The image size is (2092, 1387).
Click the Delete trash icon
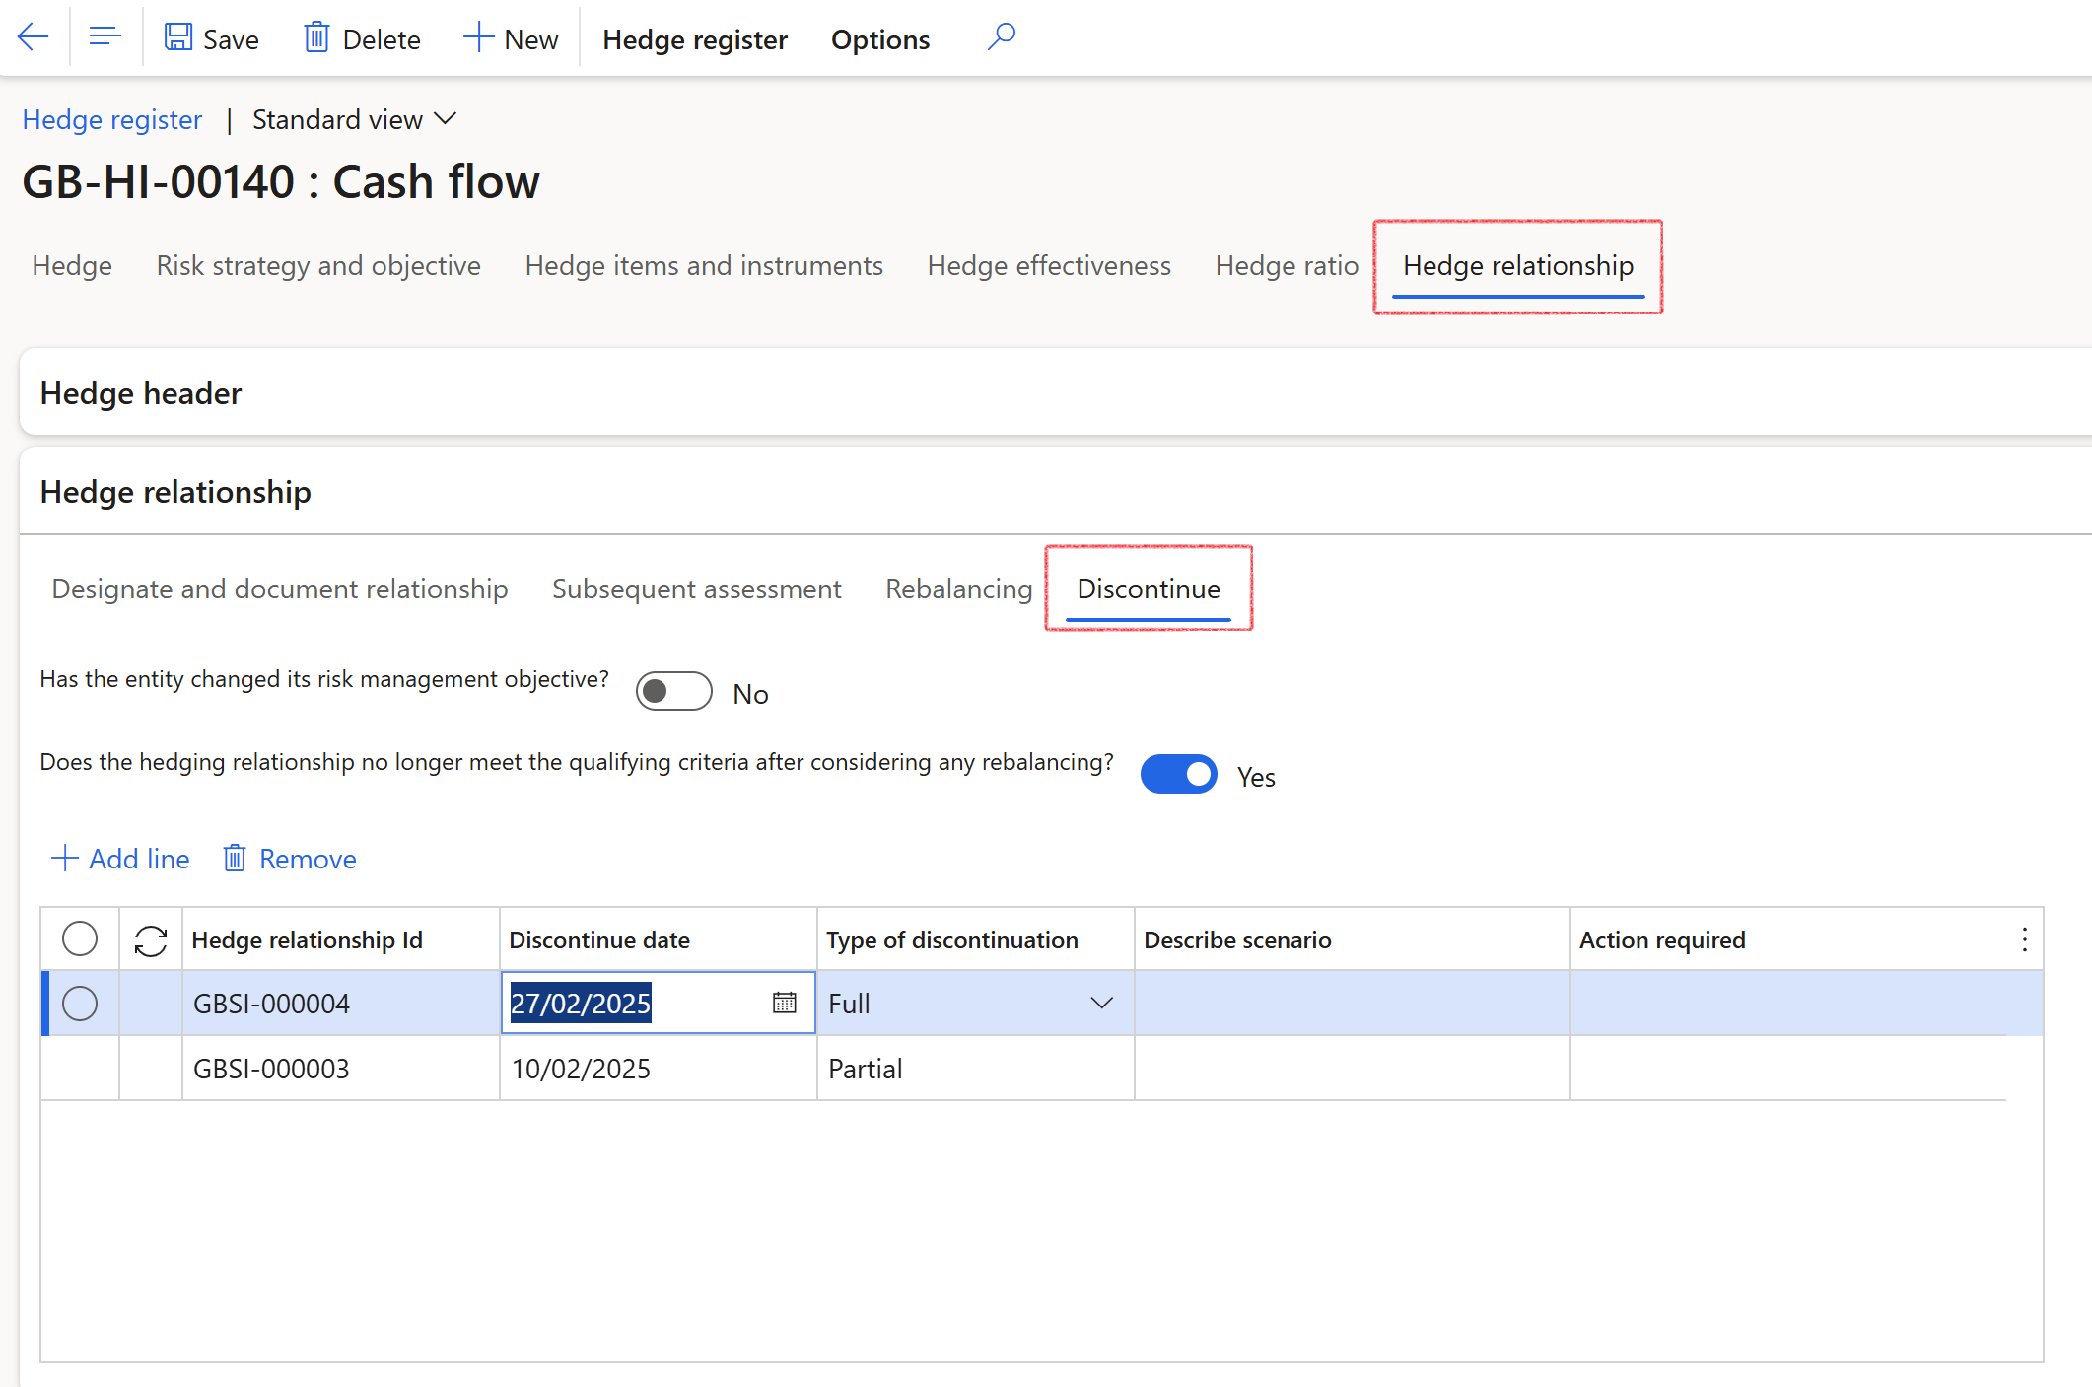316,37
